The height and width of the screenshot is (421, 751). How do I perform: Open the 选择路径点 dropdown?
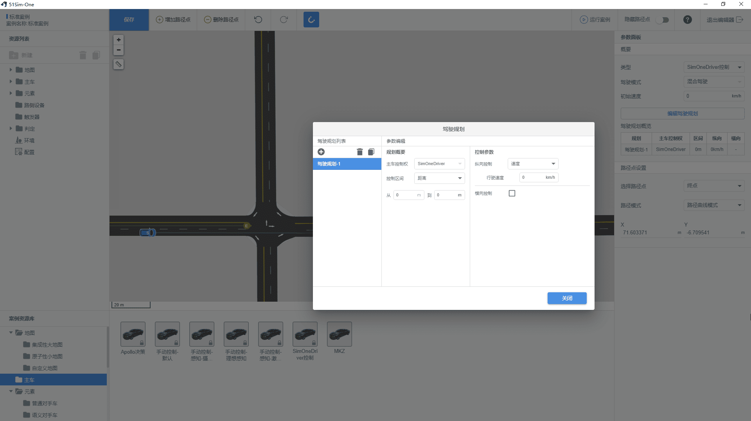714,185
